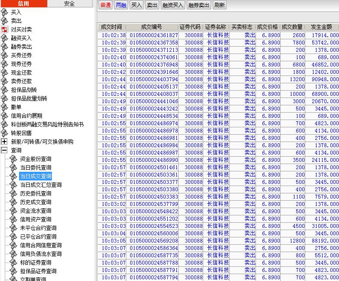Click the 融资买入 toolbar button
339x281 pixels.
tap(173, 5)
